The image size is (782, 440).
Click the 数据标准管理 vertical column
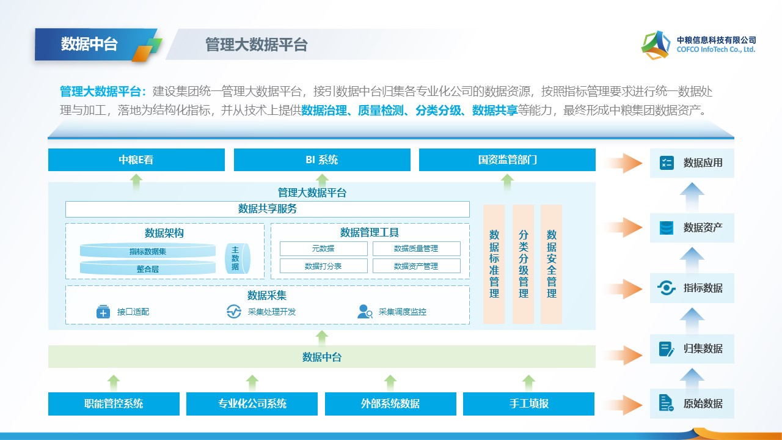pos(494,264)
